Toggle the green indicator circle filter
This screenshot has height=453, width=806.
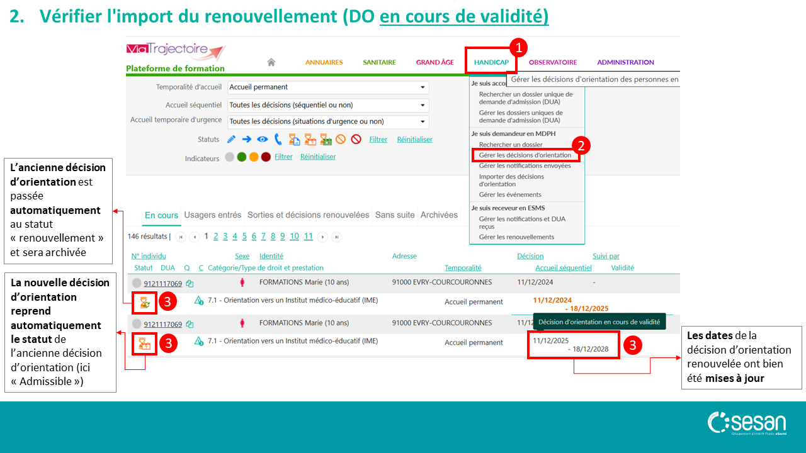click(242, 157)
